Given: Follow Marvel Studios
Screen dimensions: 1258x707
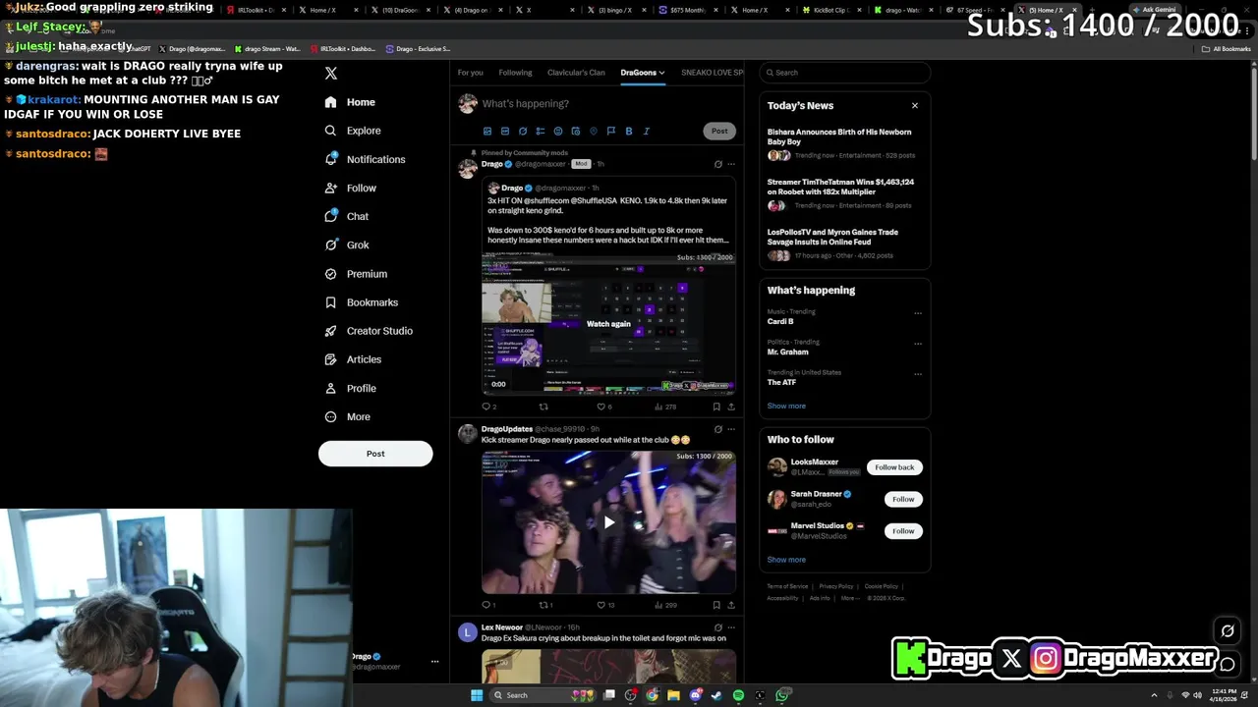Looking at the screenshot, I should [x=903, y=531].
